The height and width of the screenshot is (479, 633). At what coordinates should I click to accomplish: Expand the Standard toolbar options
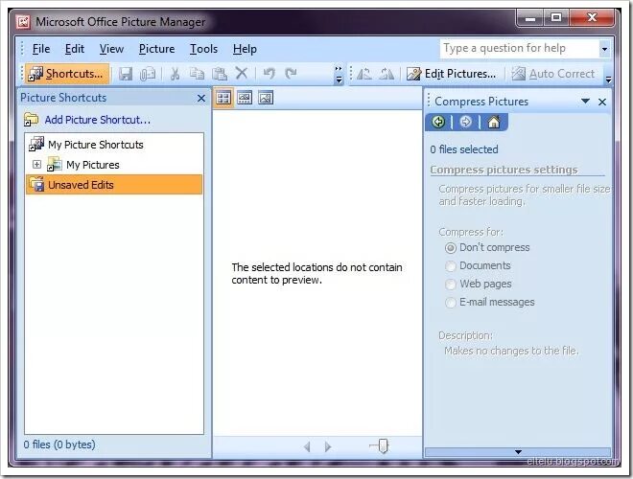(x=339, y=75)
